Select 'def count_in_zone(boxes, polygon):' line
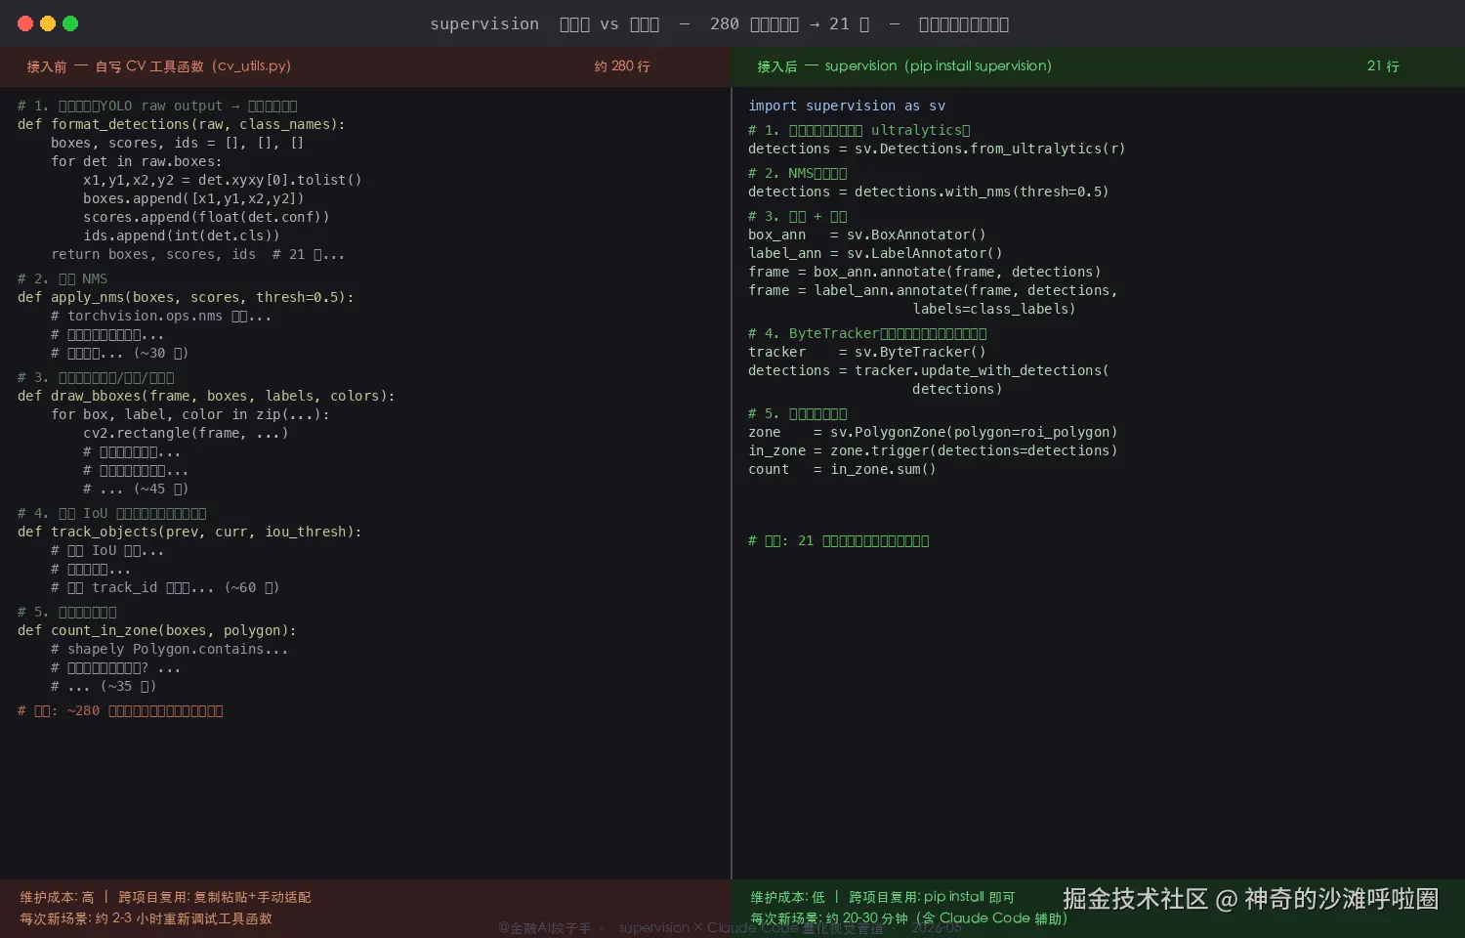The image size is (1465, 938). (x=157, y=630)
